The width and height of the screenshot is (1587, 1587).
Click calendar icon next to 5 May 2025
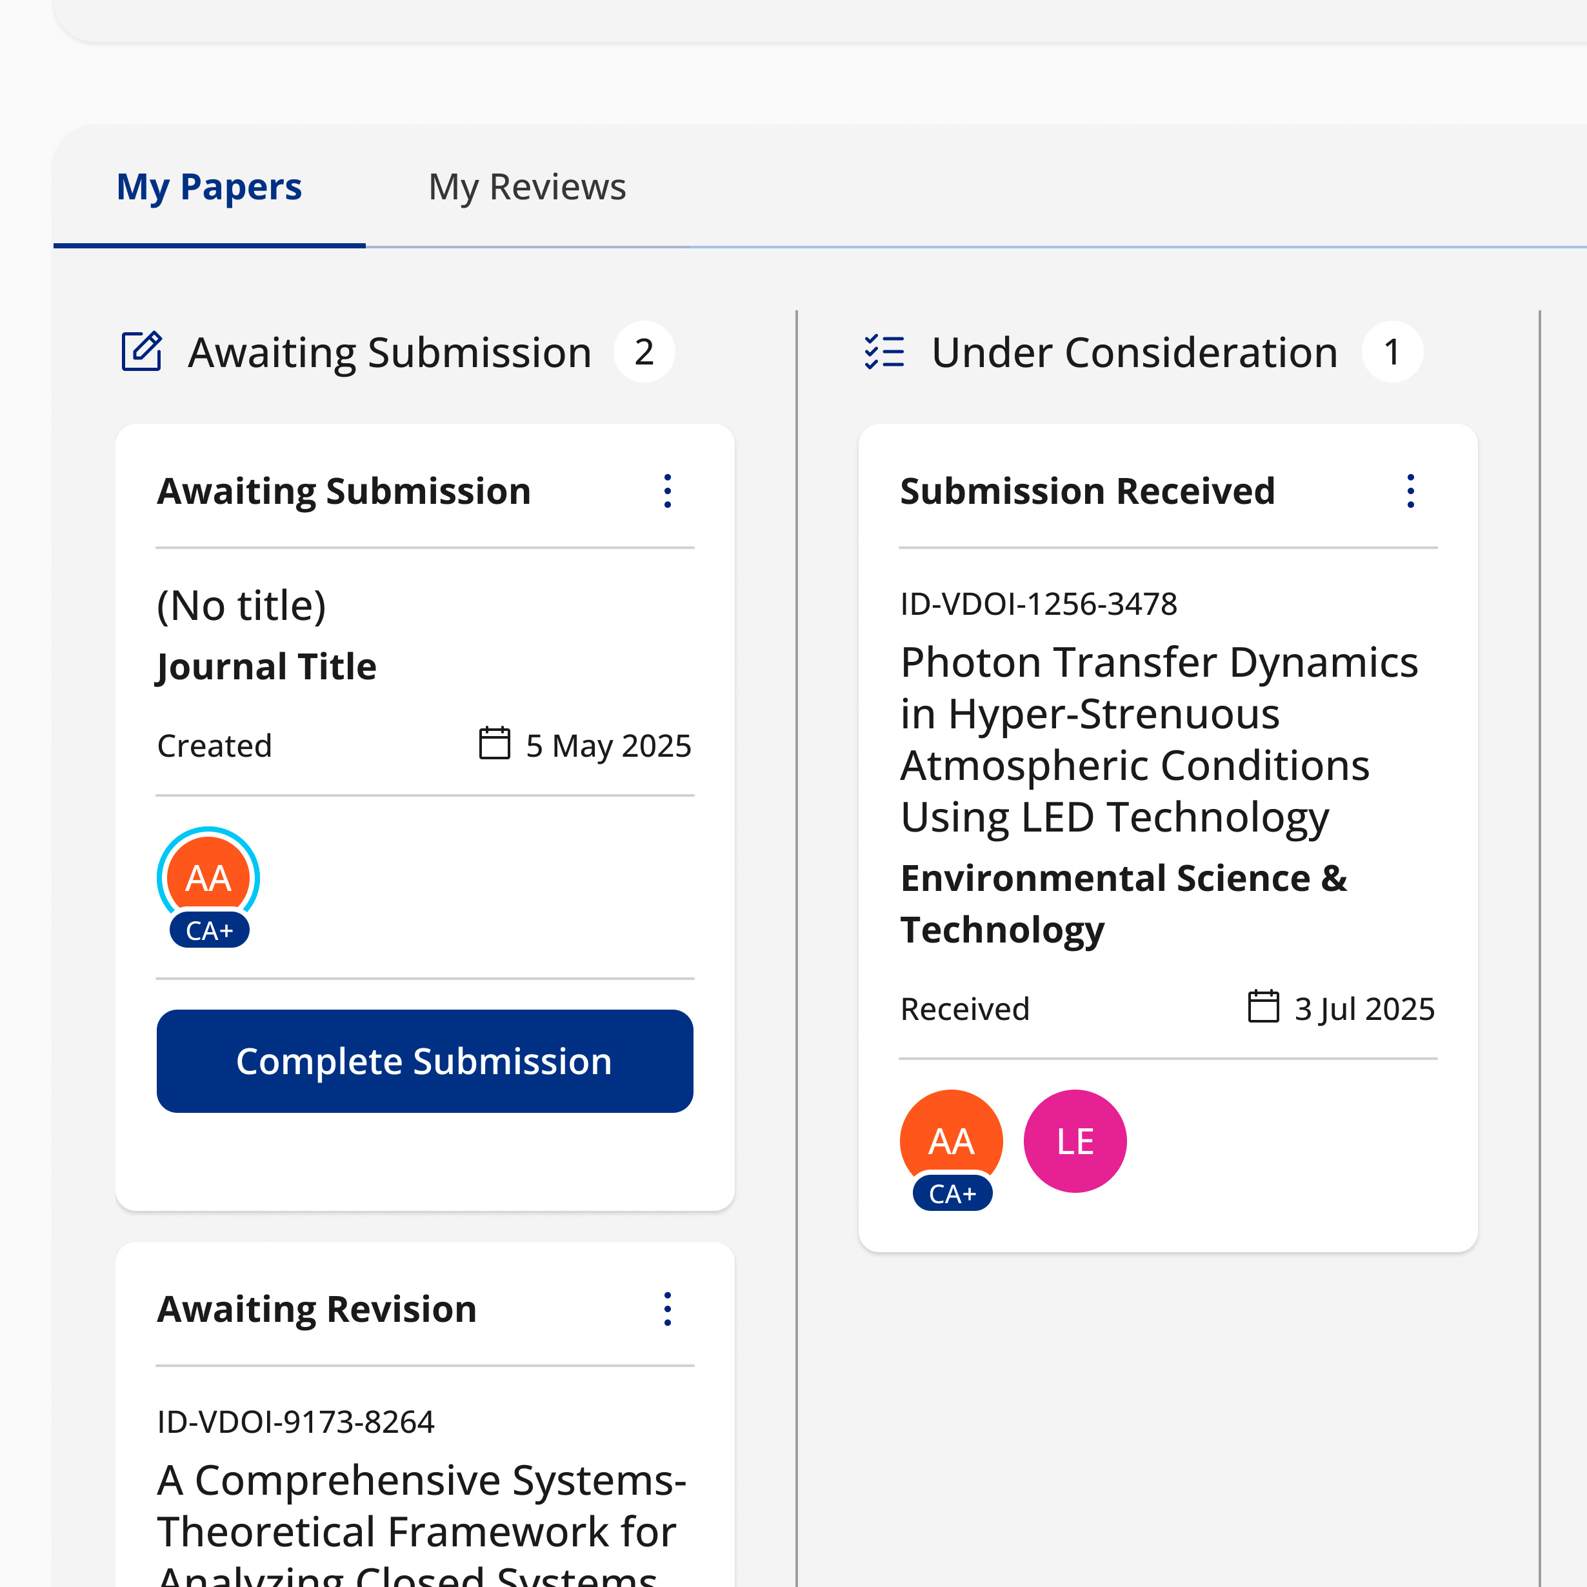click(495, 744)
